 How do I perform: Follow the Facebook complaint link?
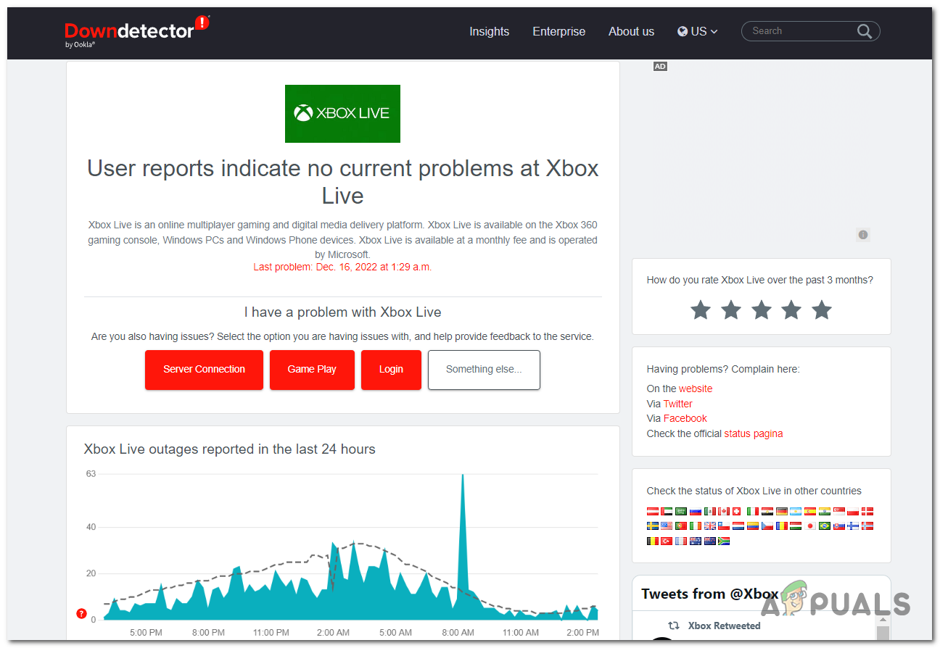point(685,418)
